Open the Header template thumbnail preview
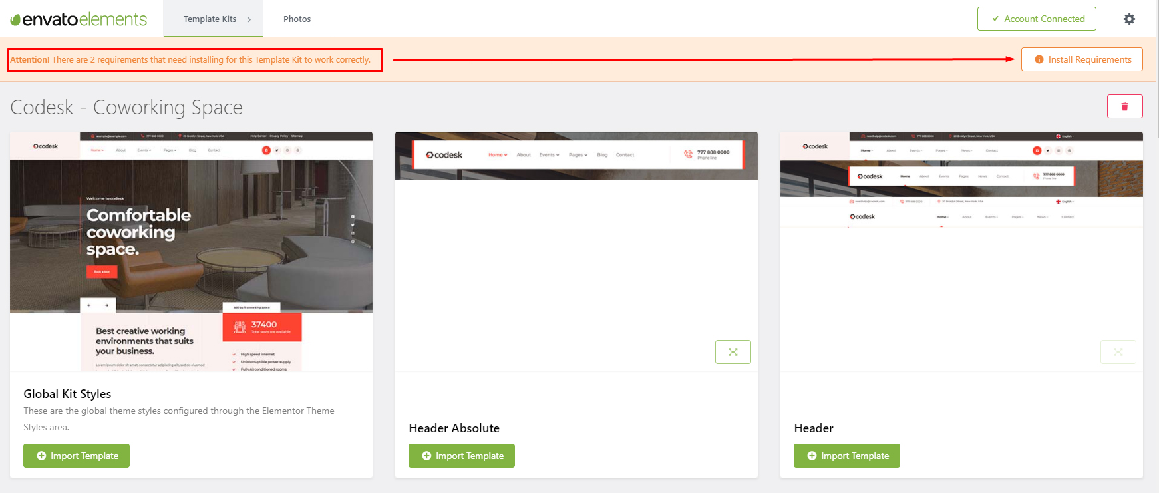 (961, 251)
